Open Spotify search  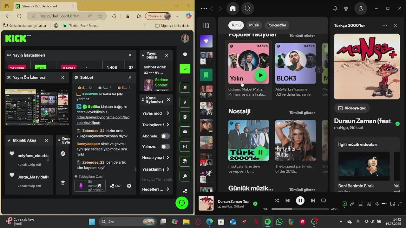pos(248,9)
